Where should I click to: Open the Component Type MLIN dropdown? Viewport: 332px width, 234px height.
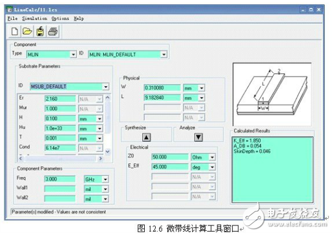73,55
